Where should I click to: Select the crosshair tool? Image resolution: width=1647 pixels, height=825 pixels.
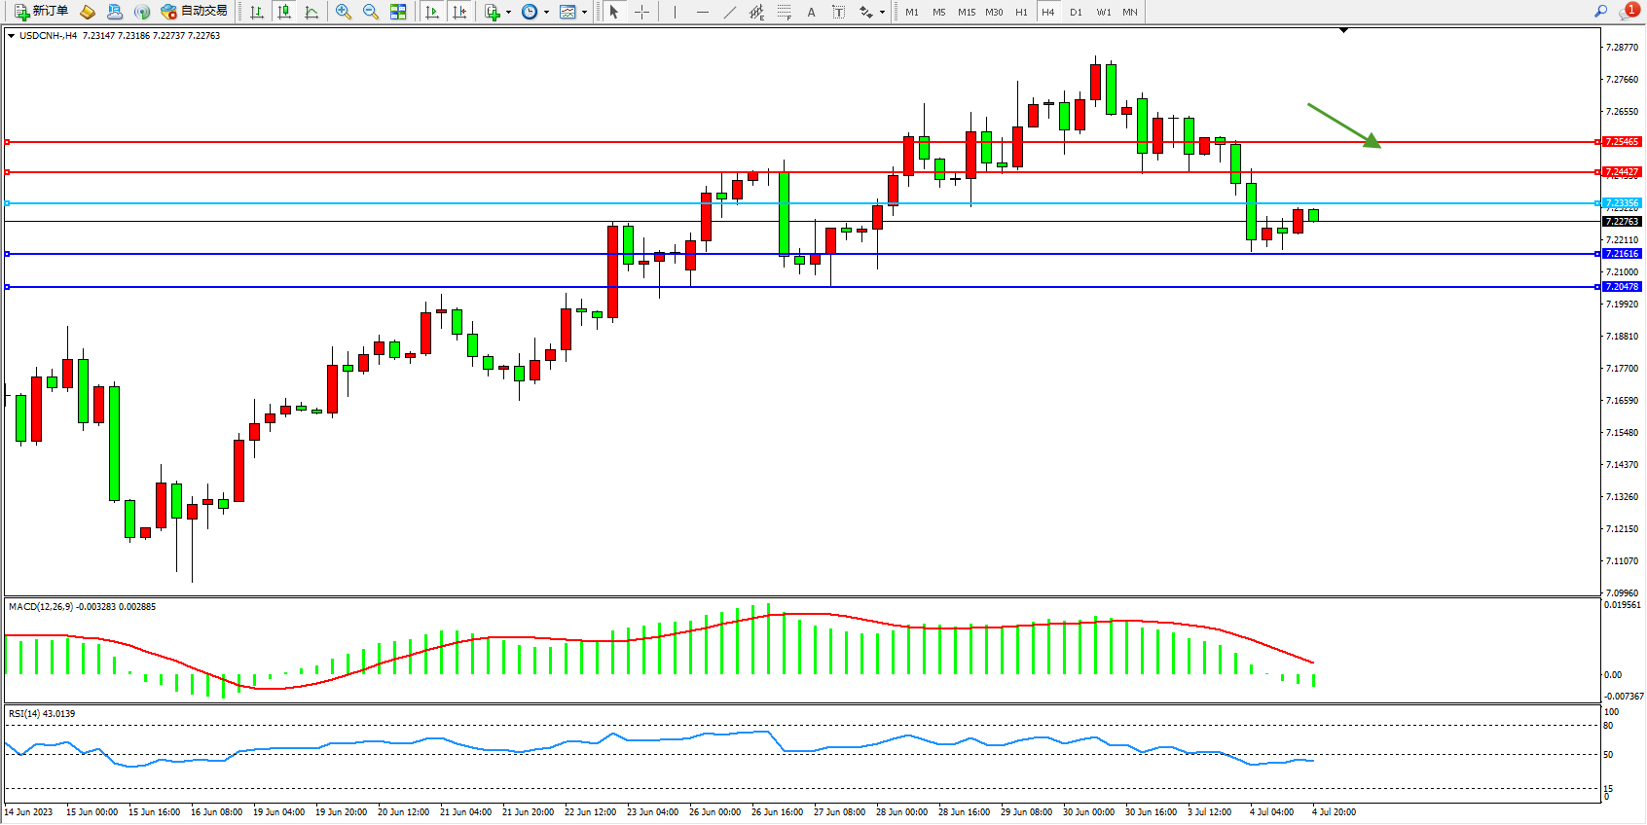coord(642,12)
